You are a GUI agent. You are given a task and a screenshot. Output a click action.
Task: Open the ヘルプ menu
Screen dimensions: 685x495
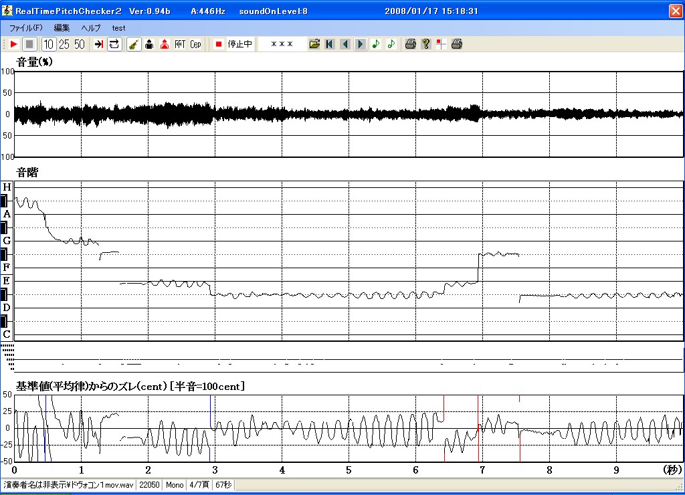(91, 28)
